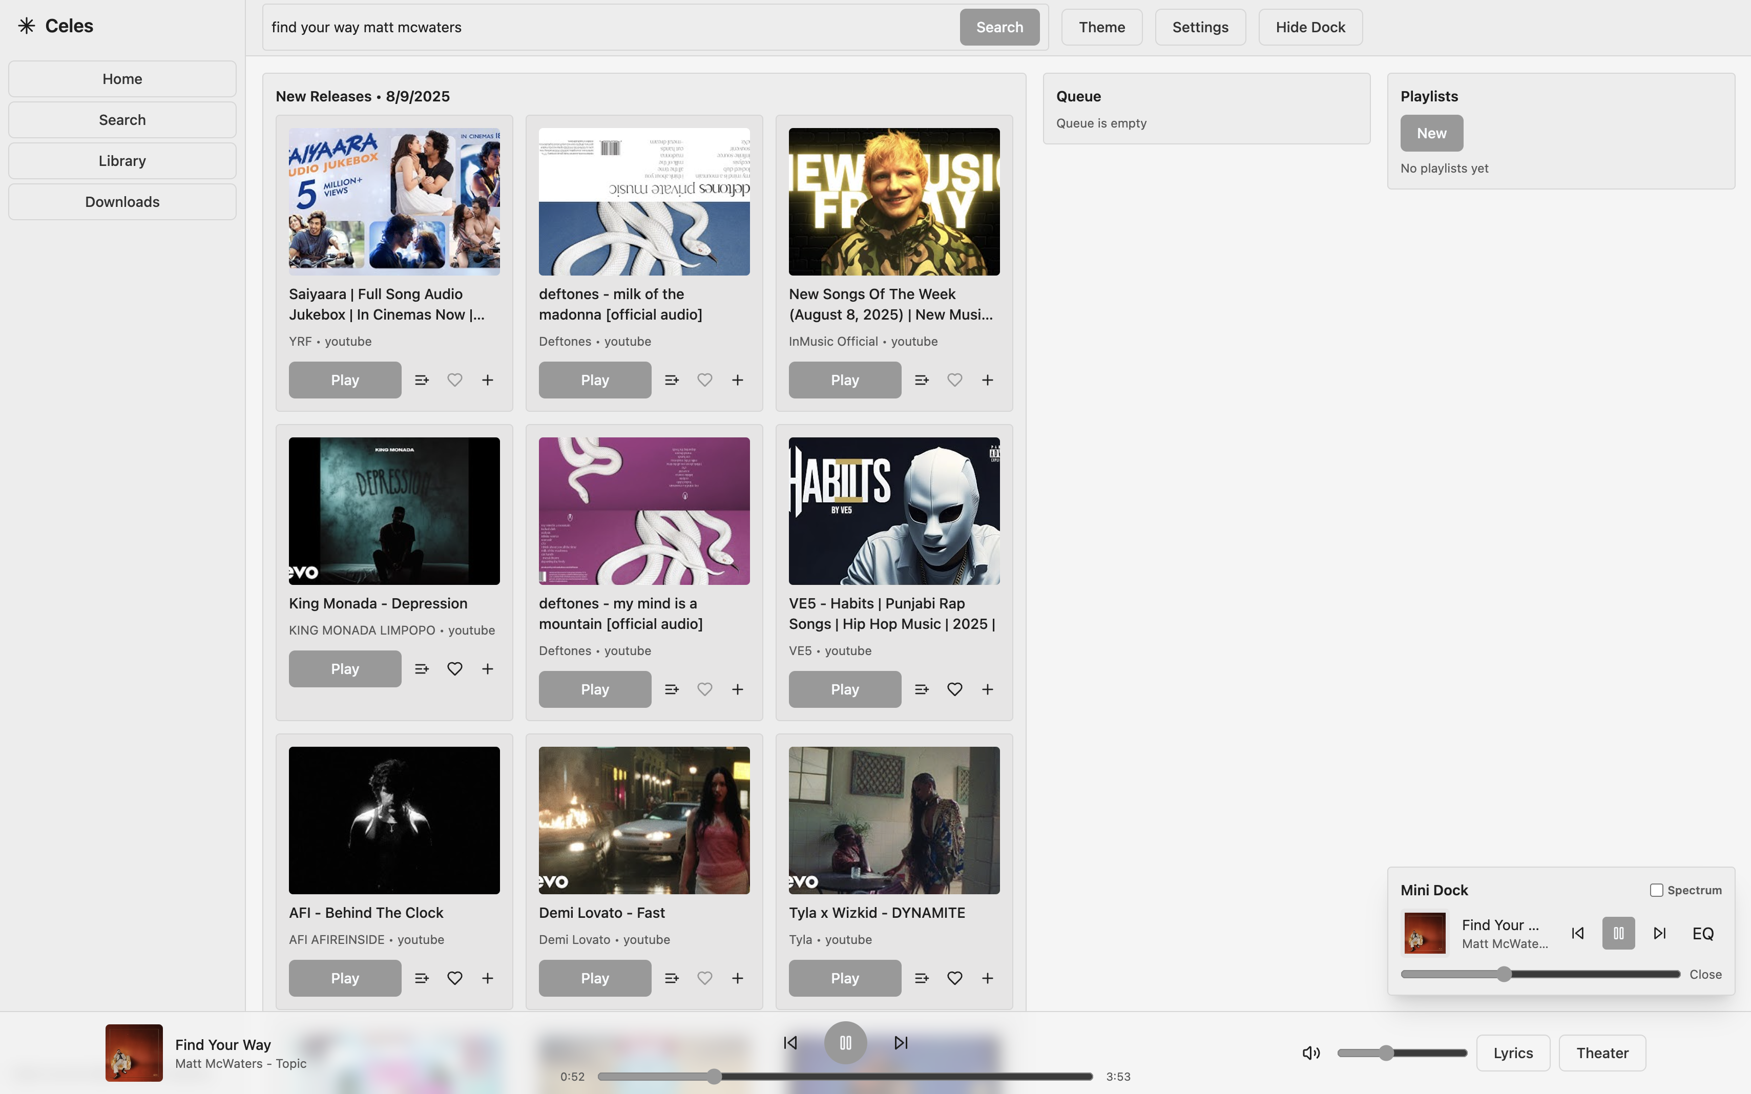Add Saiyaara Jukebox to queue
Image resolution: width=1751 pixels, height=1094 pixels.
click(x=422, y=380)
